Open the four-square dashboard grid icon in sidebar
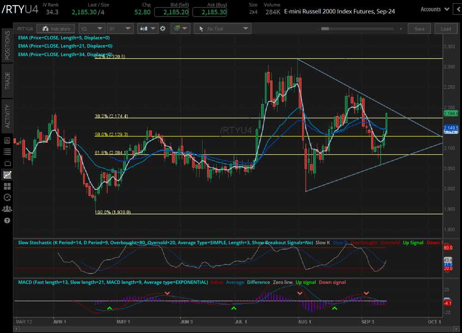 (x=7, y=186)
